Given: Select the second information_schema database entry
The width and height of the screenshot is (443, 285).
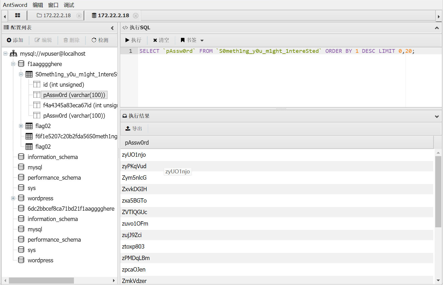Looking at the screenshot, I should click(53, 219).
